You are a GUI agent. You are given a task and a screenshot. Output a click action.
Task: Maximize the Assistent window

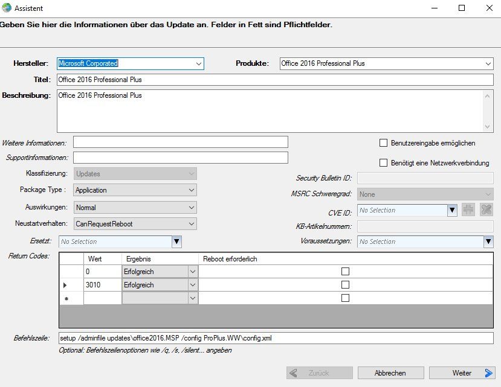coord(462,8)
